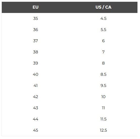Click the US size 12.5 value
Viewport: 140px width, 139px height.
tap(103, 130)
